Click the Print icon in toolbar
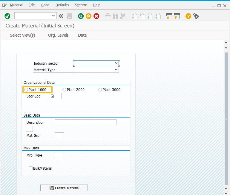The height and width of the screenshot is (195, 230). click(x=108, y=16)
